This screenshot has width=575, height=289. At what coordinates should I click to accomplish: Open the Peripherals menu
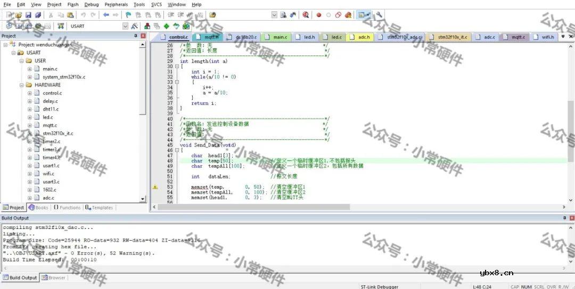pos(116,4)
